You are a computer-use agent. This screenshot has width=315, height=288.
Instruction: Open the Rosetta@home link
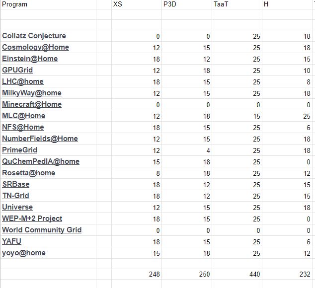[x=28, y=173]
